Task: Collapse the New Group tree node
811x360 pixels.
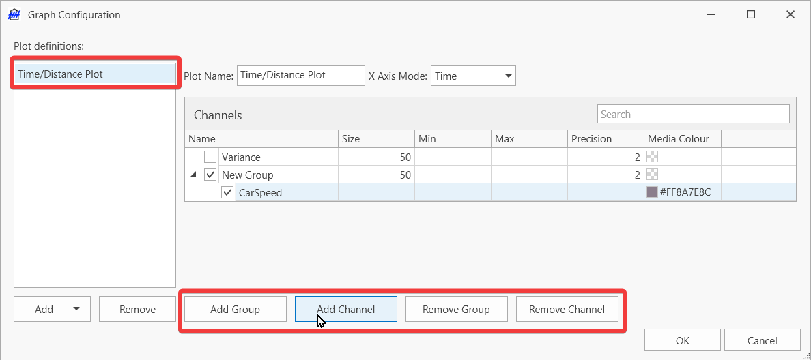Action: 194,175
